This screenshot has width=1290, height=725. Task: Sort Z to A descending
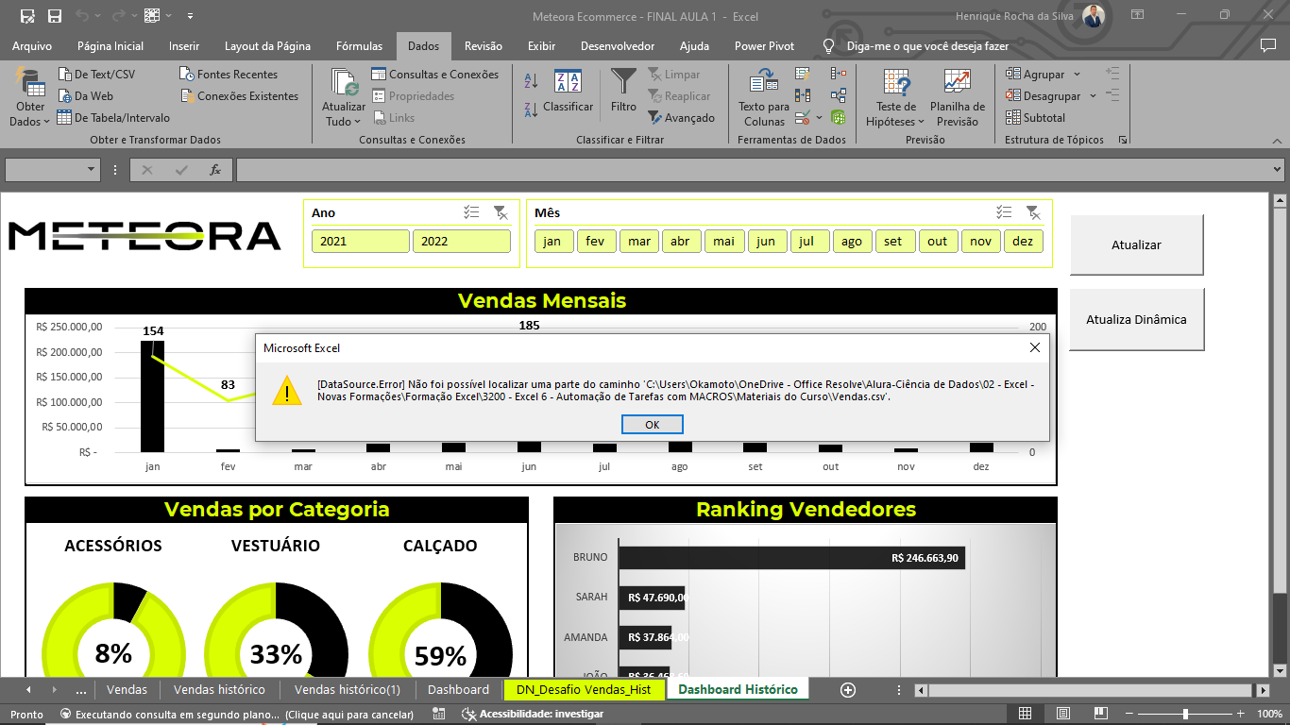531,109
